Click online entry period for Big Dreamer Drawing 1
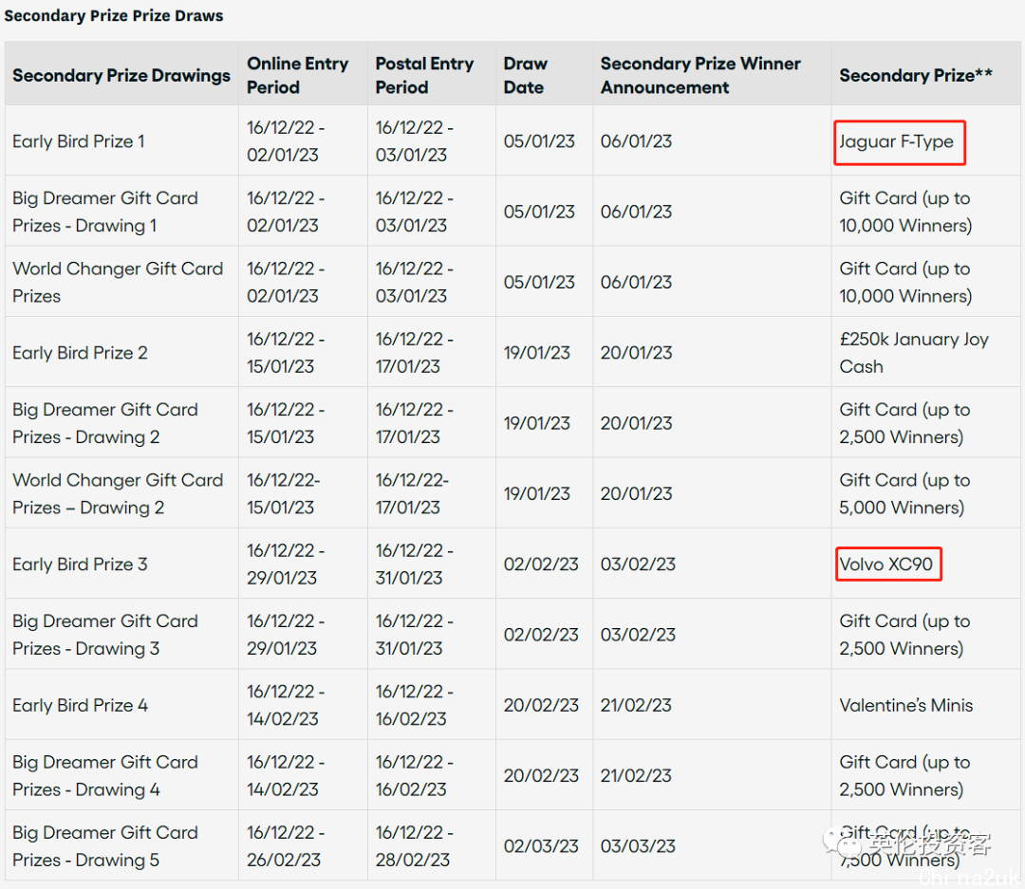The height and width of the screenshot is (889, 1025). [x=286, y=212]
